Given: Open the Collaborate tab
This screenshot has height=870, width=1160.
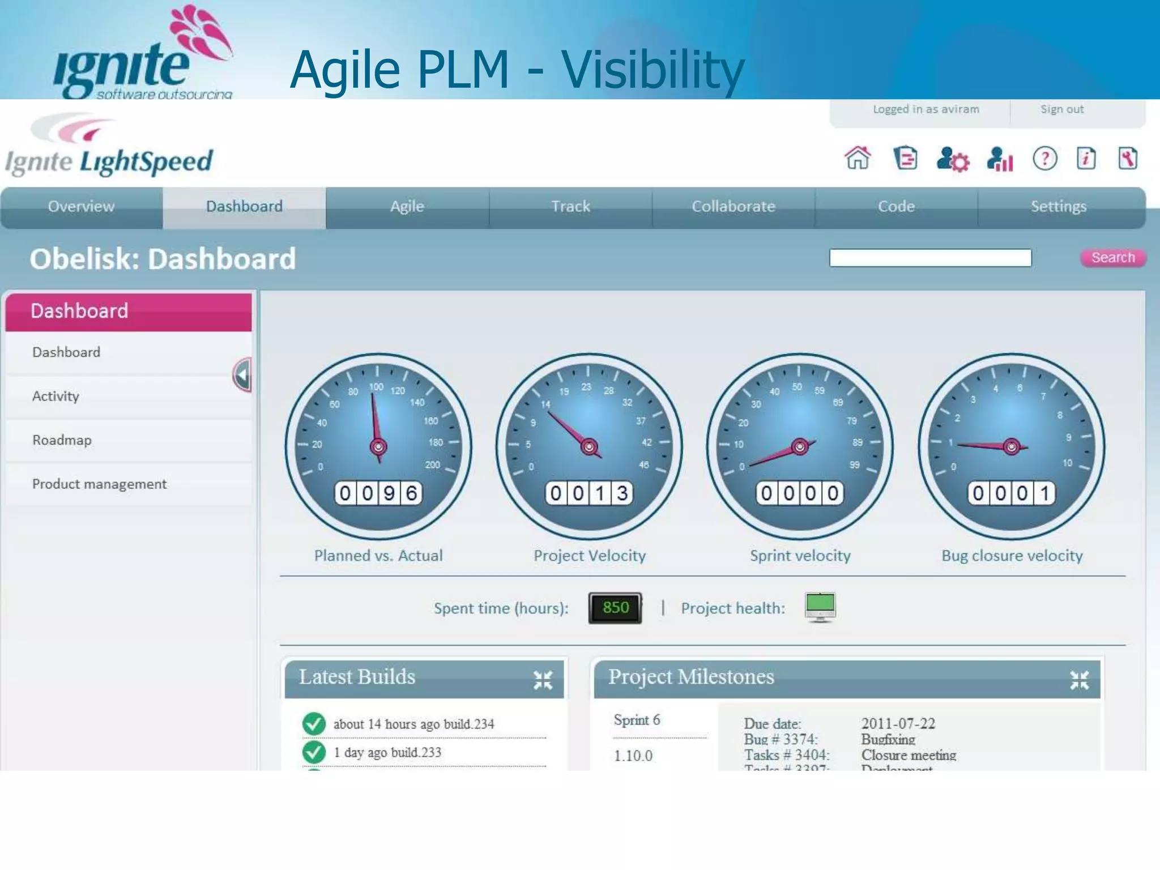Looking at the screenshot, I should point(733,207).
